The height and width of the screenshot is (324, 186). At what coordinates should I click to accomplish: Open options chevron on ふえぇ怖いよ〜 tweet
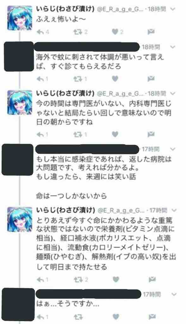(173, 9)
